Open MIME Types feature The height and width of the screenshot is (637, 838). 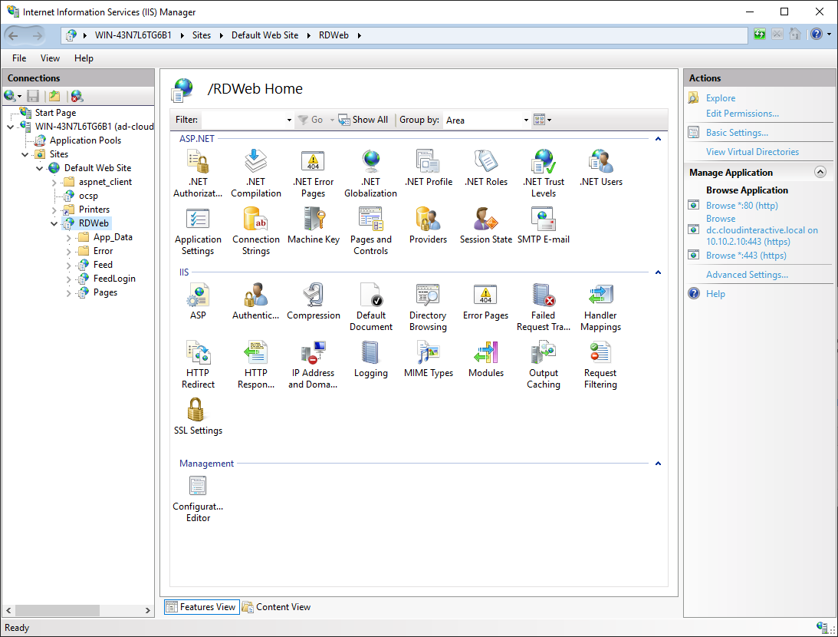[x=428, y=359]
